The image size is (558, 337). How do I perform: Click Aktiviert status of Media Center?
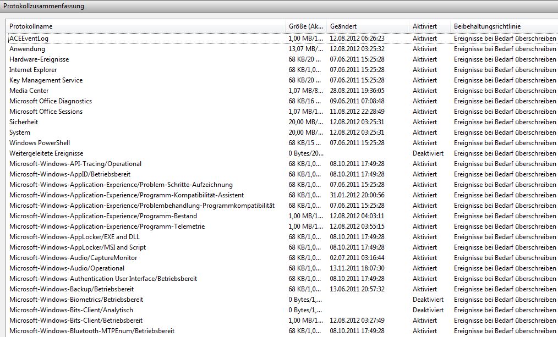[424, 91]
